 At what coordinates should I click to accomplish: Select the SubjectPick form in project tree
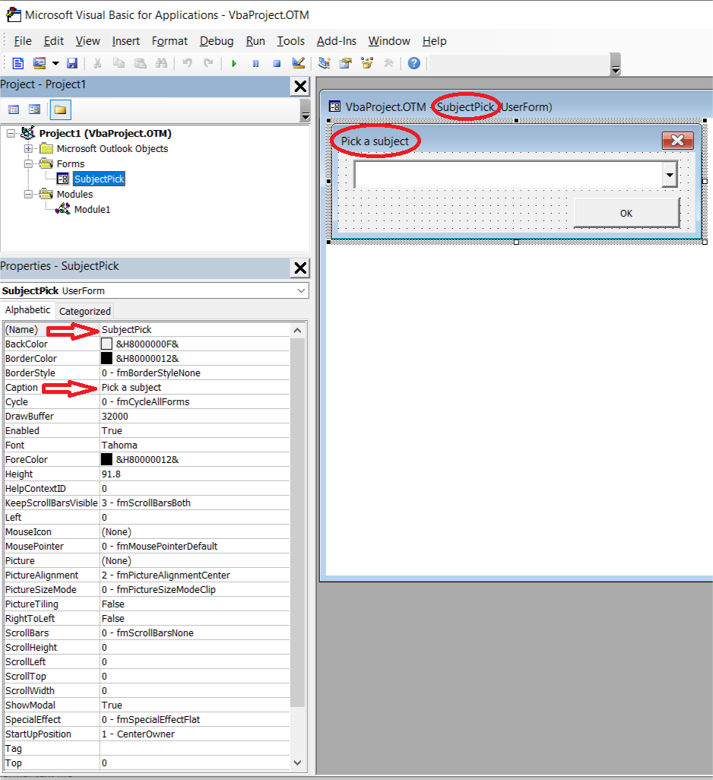[x=99, y=179]
